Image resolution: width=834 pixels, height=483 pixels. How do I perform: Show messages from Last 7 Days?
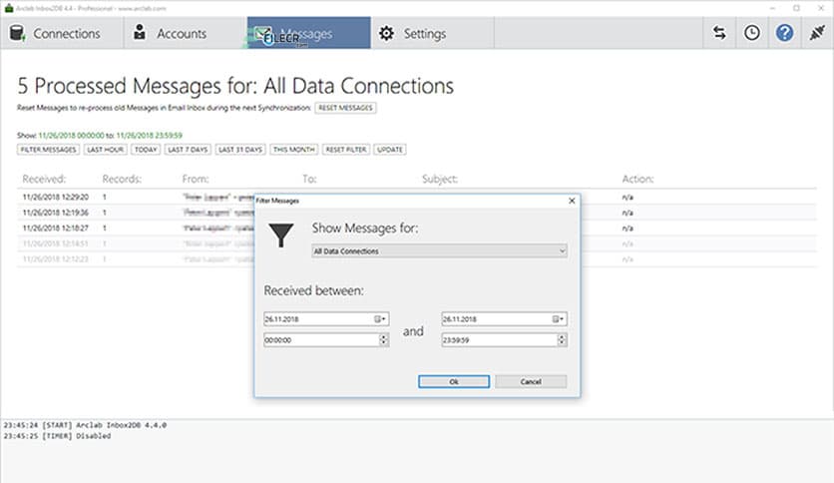coord(188,150)
